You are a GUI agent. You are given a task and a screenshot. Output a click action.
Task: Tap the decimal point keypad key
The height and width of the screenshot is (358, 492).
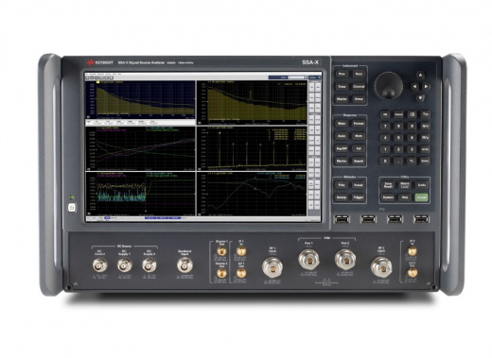pyautogui.click(x=398, y=161)
